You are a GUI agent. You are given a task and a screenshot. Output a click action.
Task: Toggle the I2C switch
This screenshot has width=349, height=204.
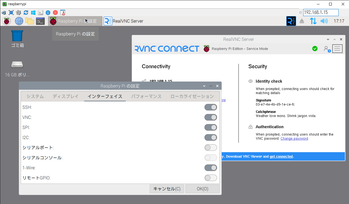211,137
